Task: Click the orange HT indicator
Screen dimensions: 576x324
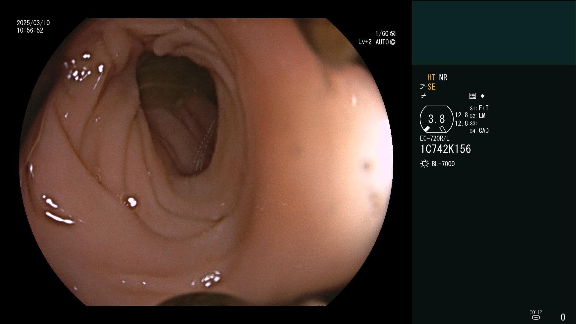Action: click(x=431, y=77)
